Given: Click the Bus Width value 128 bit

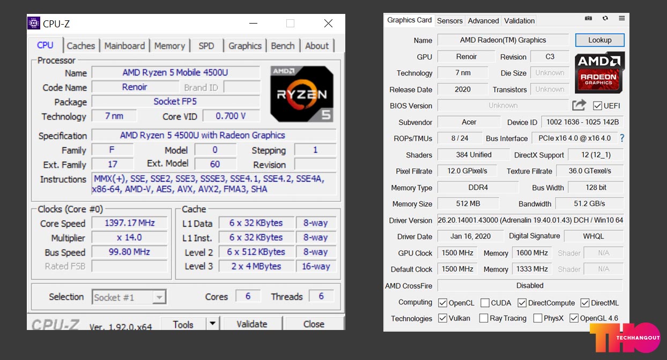Looking at the screenshot, I should (596, 187).
